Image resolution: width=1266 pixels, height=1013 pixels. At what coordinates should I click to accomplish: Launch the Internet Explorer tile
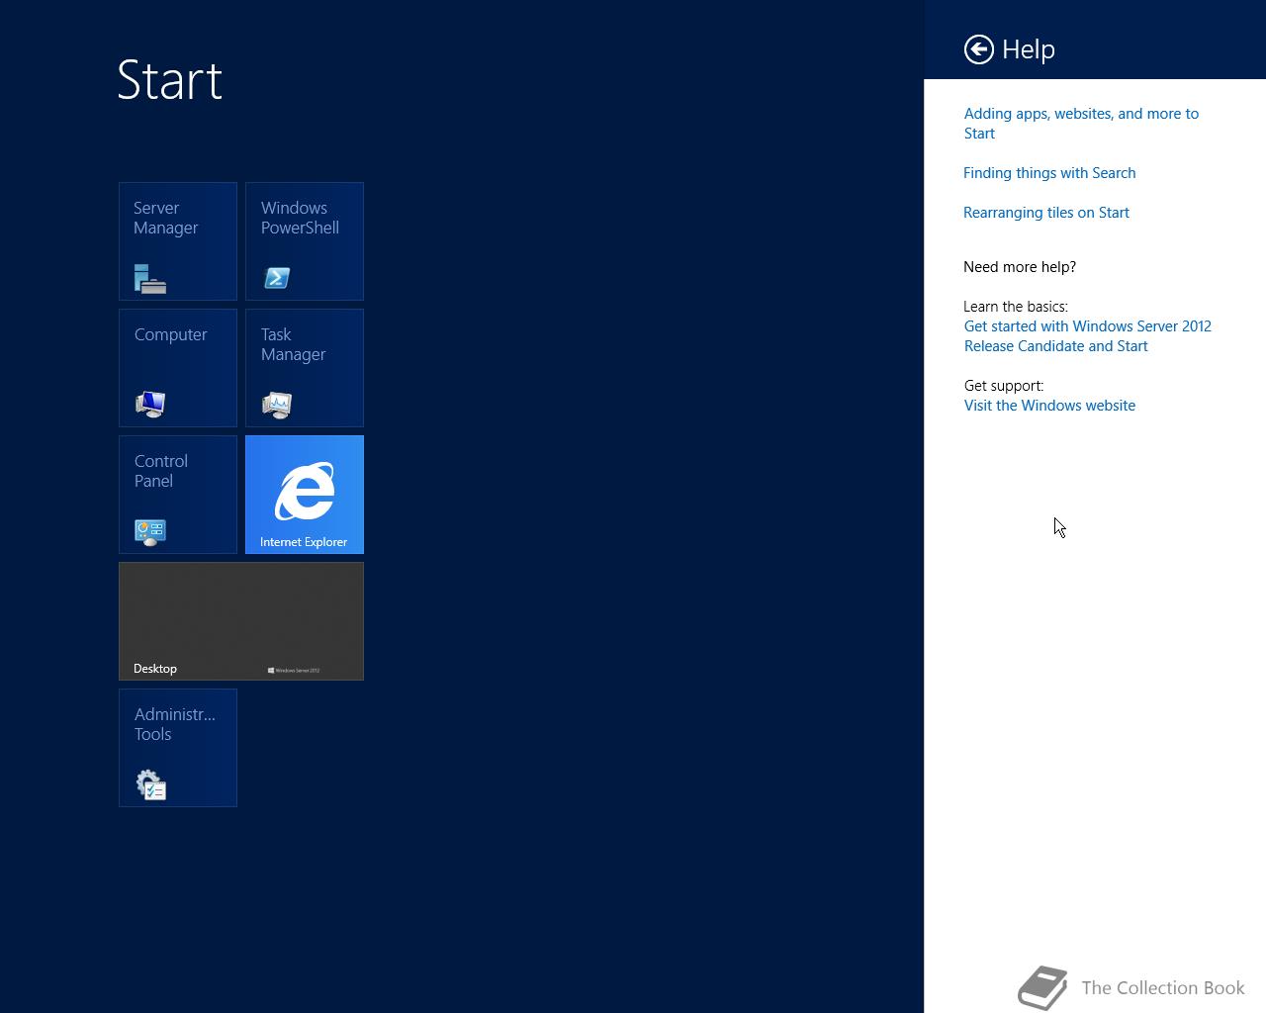305,495
